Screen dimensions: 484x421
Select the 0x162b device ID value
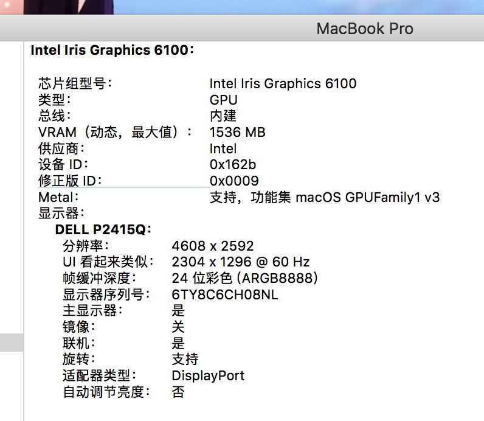[x=233, y=165]
